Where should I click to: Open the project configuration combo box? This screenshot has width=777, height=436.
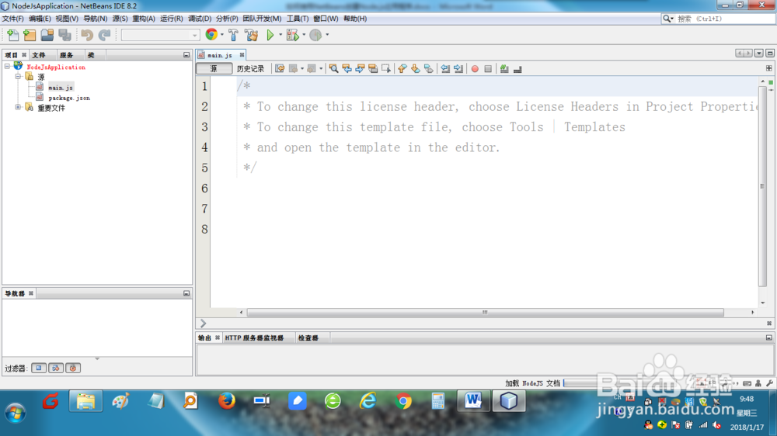(x=160, y=35)
